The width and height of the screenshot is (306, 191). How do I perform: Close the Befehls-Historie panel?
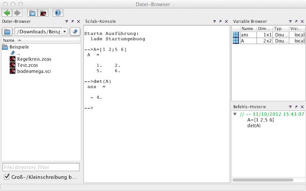[302, 107]
